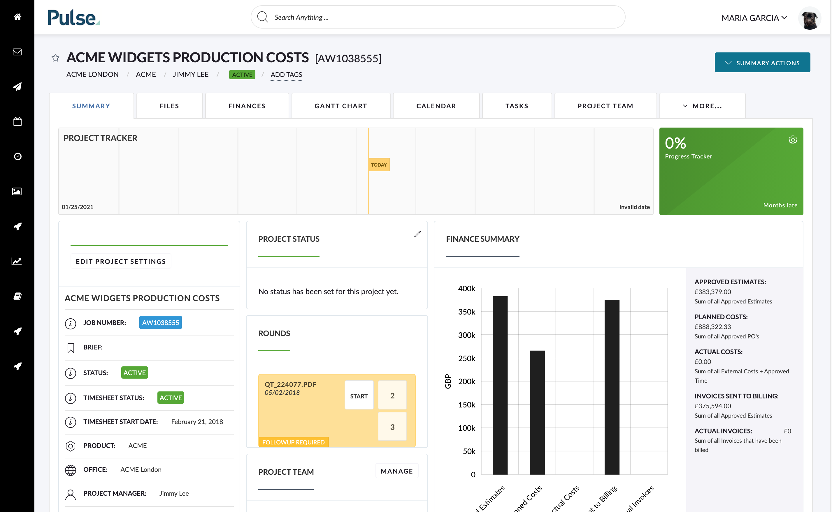832x512 pixels.
Task: Open the Maria Garcia user menu
Action: click(754, 17)
